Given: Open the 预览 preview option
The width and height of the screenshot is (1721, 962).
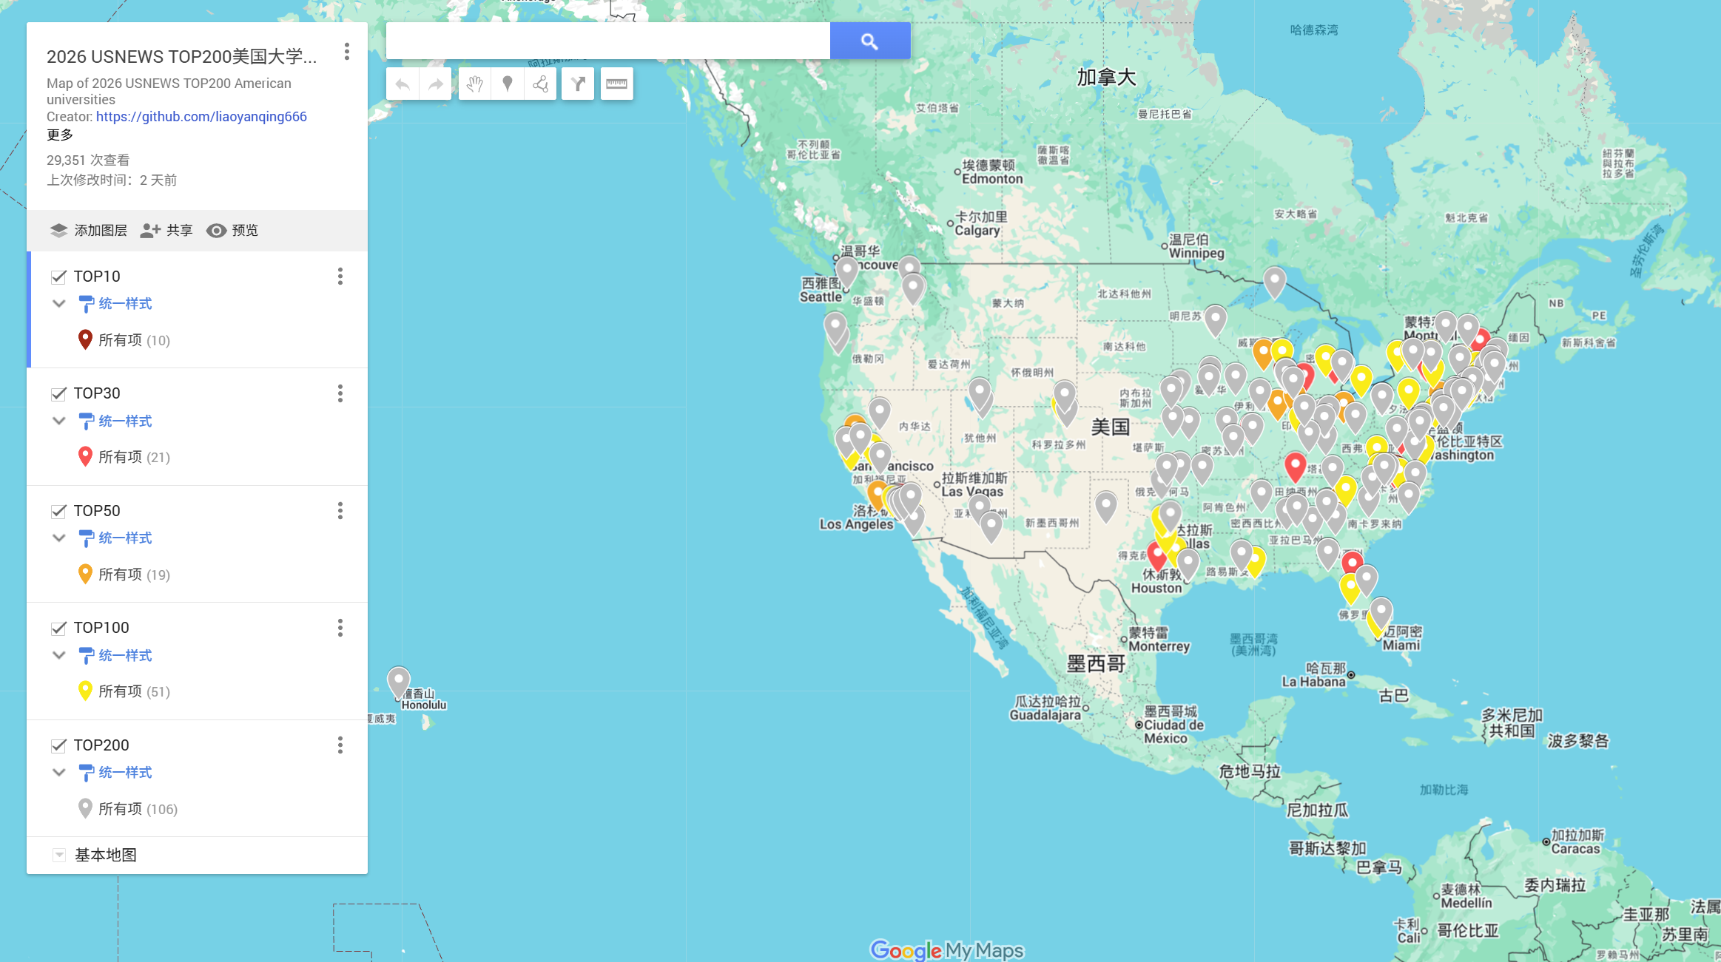Looking at the screenshot, I should 232,231.
